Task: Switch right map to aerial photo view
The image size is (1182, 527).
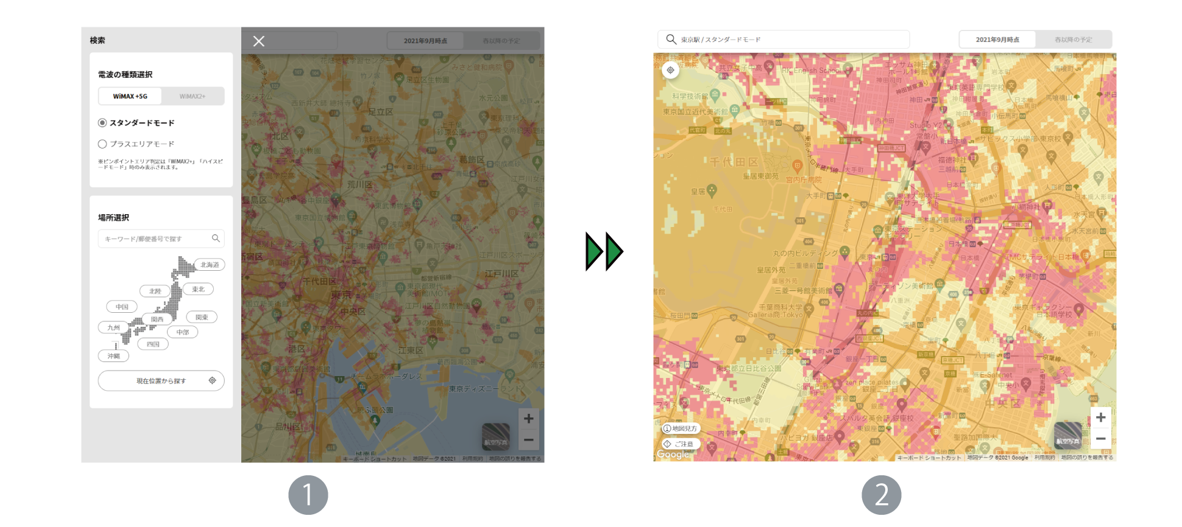Action: [1067, 435]
